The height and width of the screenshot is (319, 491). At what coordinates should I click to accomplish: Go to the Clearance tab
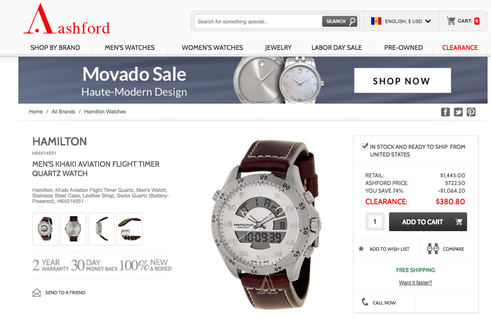[x=460, y=48]
